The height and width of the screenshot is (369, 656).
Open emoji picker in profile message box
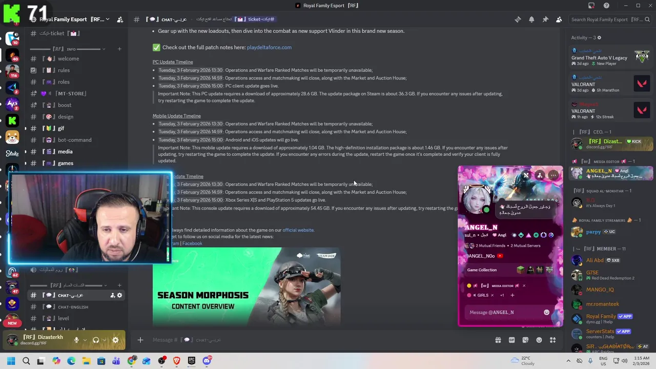pos(546,312)
